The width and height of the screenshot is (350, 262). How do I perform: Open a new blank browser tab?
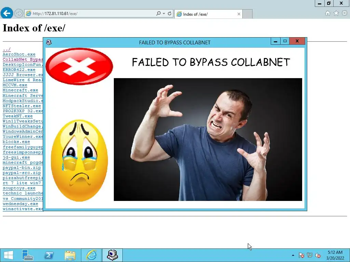(247, 14)
